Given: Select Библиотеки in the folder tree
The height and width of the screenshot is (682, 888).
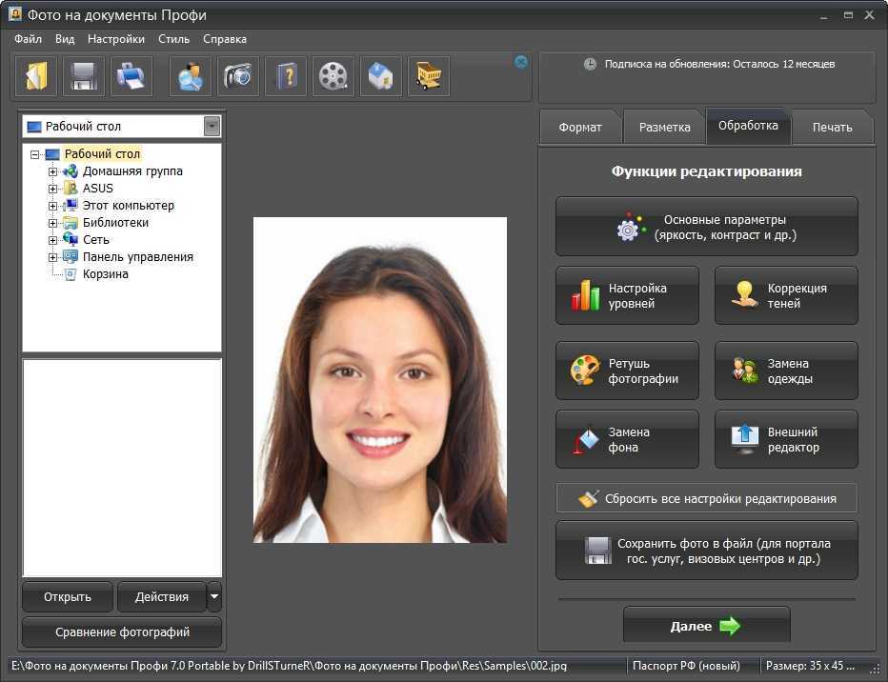Looking at the screenshot, I should (x=115, y=223).
